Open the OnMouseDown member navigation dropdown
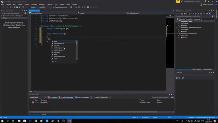218x123 pixels. pos(150,13)
